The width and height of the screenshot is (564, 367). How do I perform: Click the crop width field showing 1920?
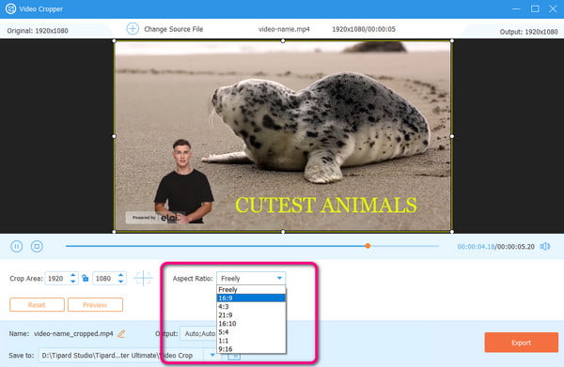click(x=56, y=279)
